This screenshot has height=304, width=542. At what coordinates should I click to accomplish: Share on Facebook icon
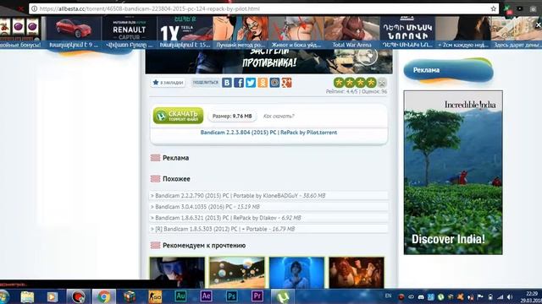239,83
